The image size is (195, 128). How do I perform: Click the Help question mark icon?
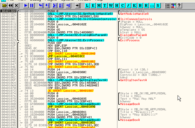click(179, 6)
